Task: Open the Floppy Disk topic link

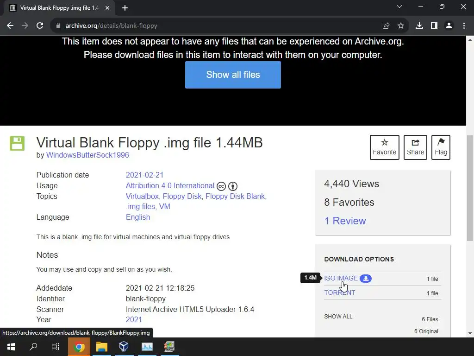Action: pyautogui.click(x=182, y=196)
